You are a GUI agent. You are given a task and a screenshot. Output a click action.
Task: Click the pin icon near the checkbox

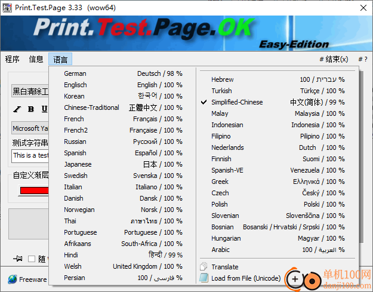[18, 259]
